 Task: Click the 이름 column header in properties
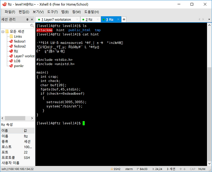[11, 131]
